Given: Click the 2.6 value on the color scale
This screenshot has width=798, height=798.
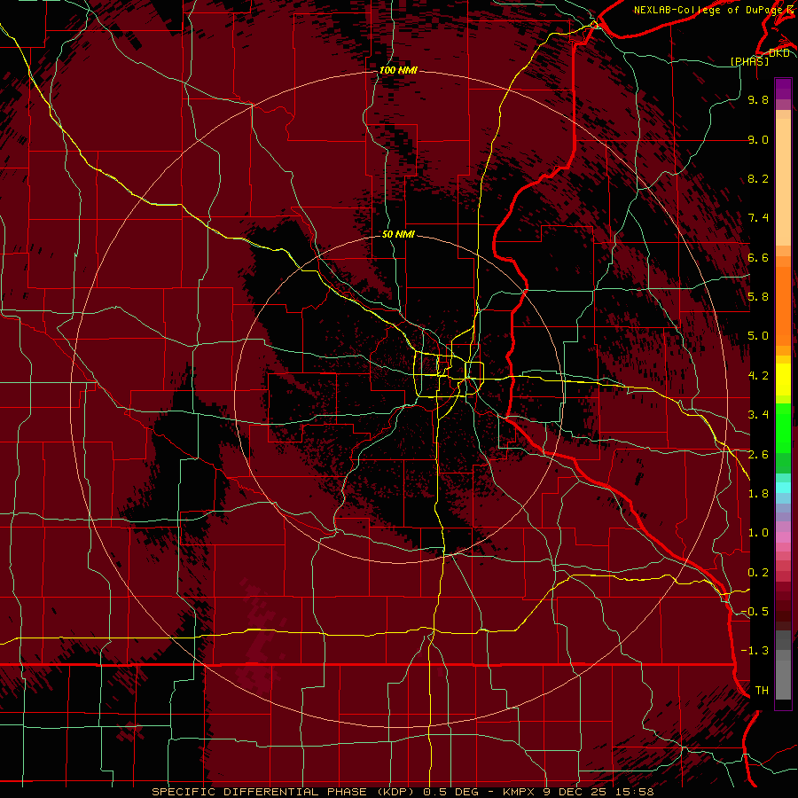Looking at the screenshot, I should [758, 455].
